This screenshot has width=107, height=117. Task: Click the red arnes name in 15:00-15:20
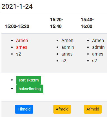tap(22, 47)
